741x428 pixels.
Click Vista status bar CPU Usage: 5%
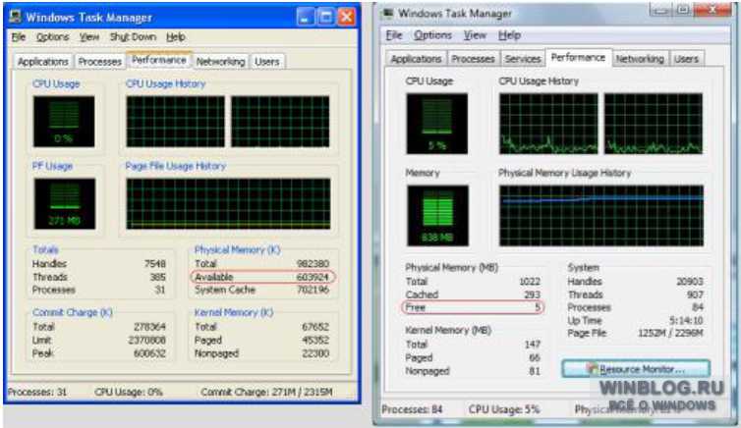504,409
